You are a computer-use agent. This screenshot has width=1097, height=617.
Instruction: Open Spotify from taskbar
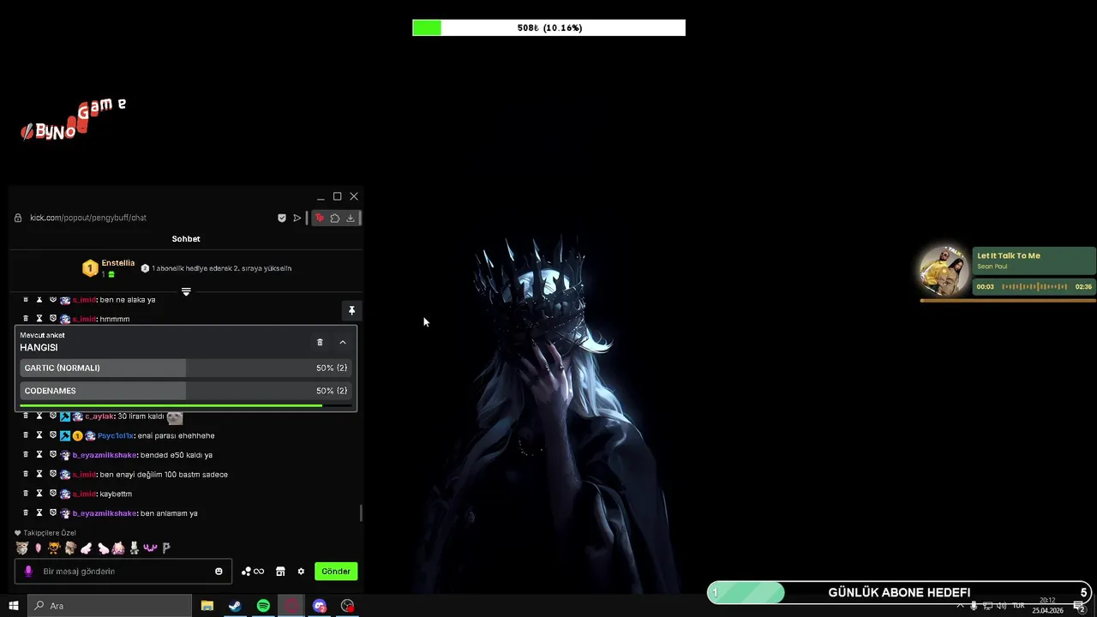(263, 606)
